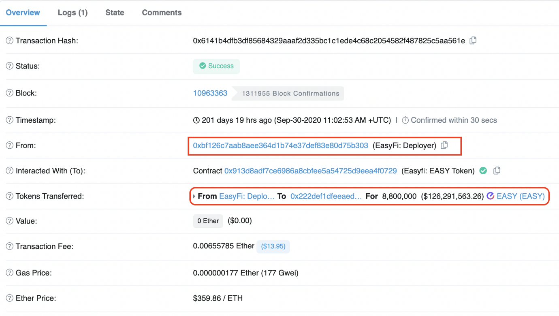This screenshot has width=559, height=316.
Task: Expand the Tokens Transferred arrow
Action: tap(194, 196)
